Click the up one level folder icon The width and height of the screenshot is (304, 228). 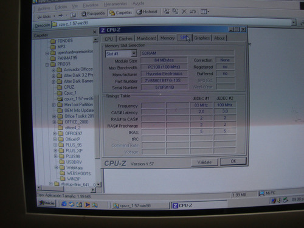73,15
